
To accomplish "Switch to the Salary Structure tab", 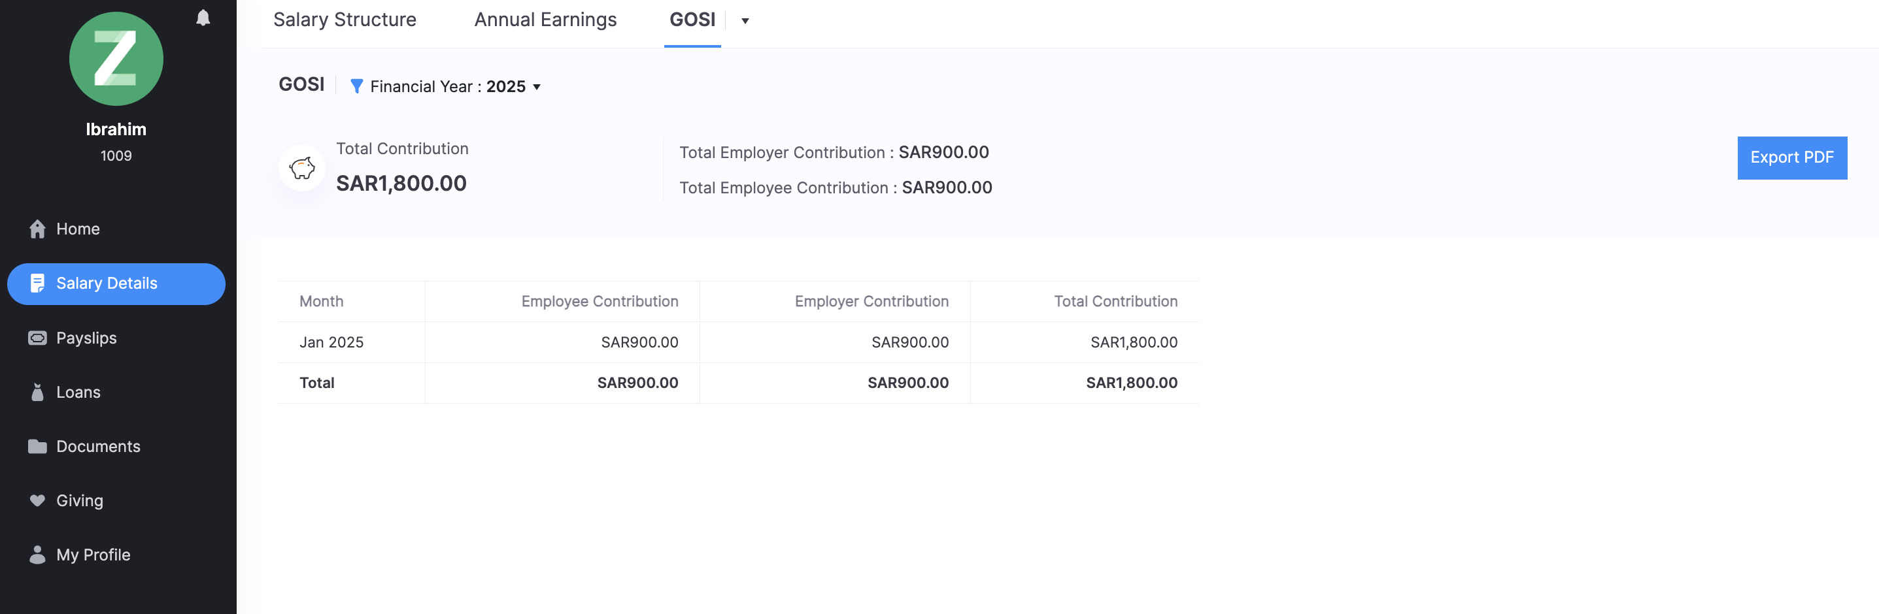I will coord(345,20).
